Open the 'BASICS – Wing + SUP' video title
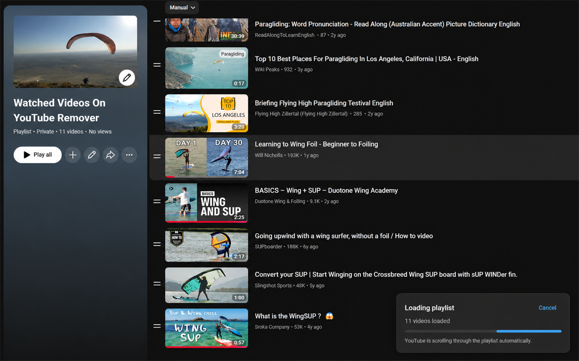This screenshot has height=361, width=579. (x=326, y=190)
